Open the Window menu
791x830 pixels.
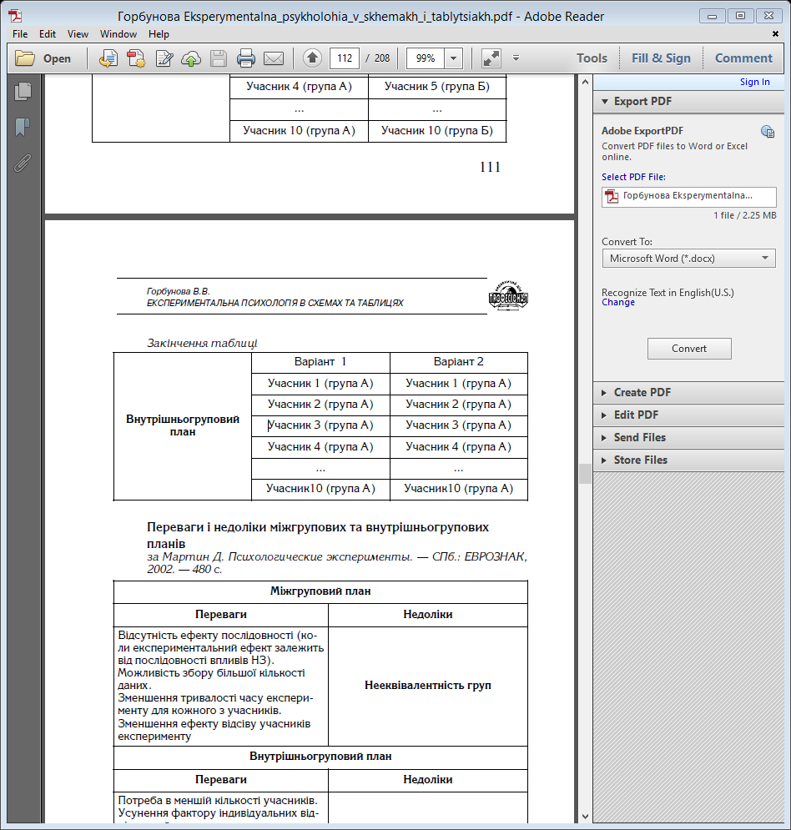tap(118, 34)
